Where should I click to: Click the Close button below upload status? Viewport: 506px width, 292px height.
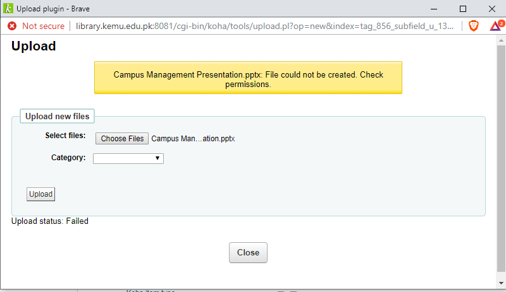point(248,252)
